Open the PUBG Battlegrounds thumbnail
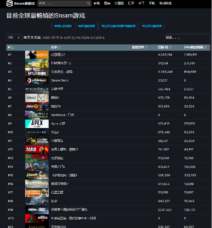The image size is (212, 228). [37, 72]
